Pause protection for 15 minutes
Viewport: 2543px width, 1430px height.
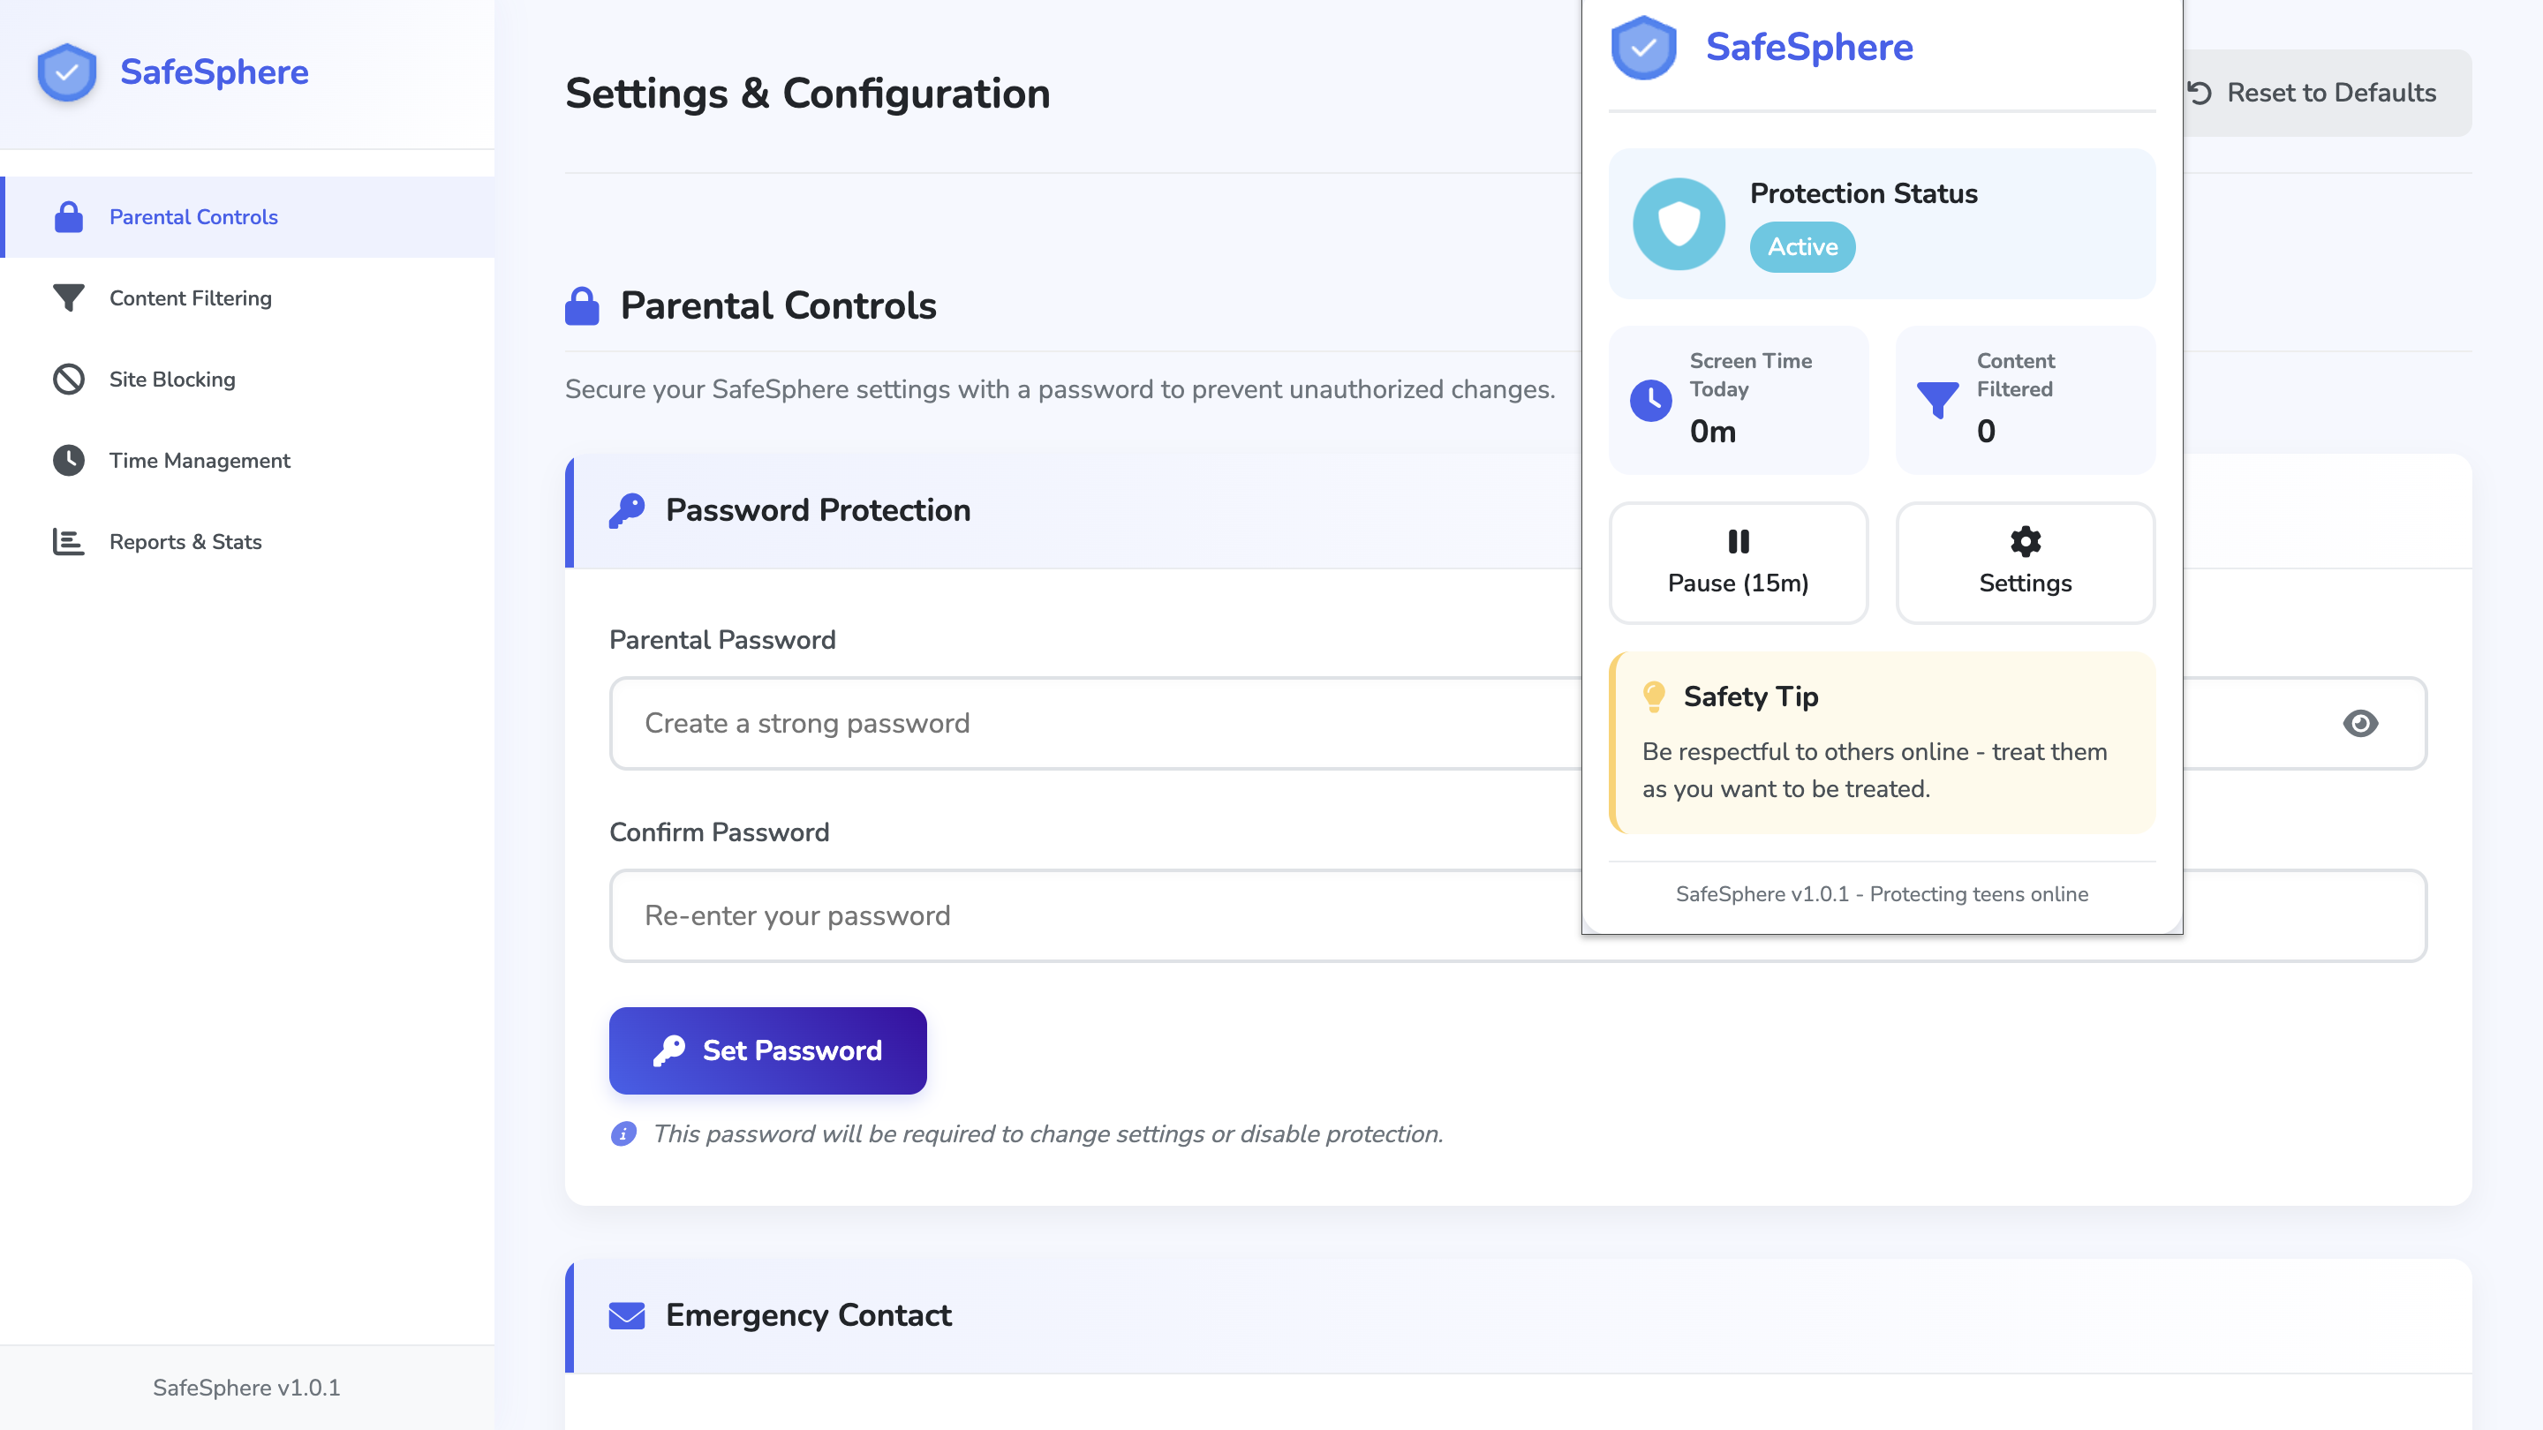click(x=1738, y=562)
